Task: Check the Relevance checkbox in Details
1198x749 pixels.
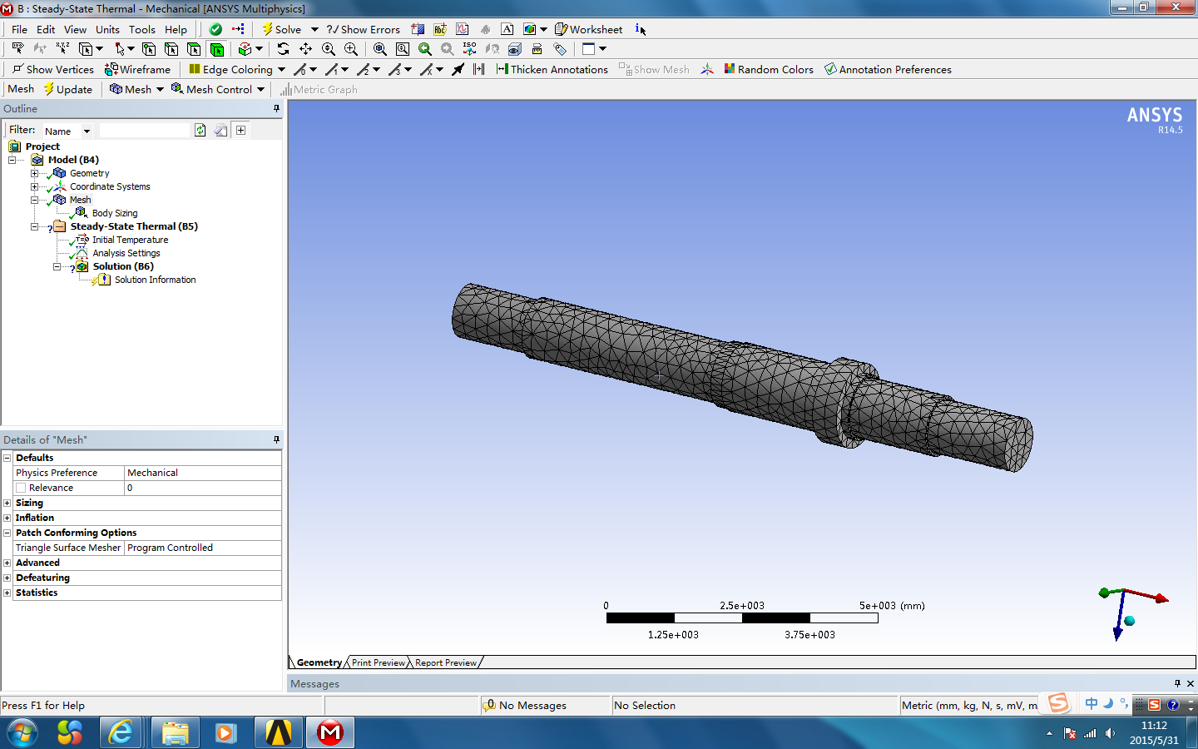Action: click(x=22, y=488)
